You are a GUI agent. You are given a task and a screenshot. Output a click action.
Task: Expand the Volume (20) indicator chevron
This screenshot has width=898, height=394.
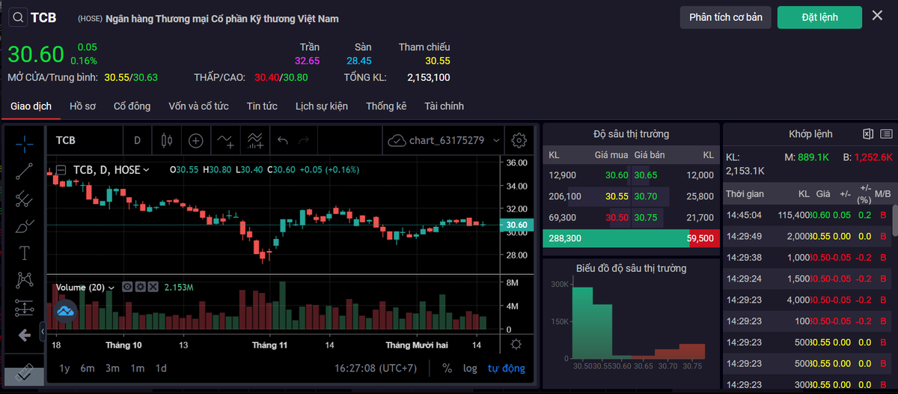(x=112, y=288)
